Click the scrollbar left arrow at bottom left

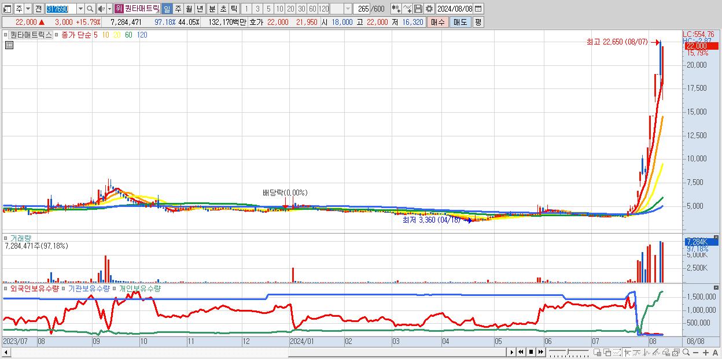[6, 352]
